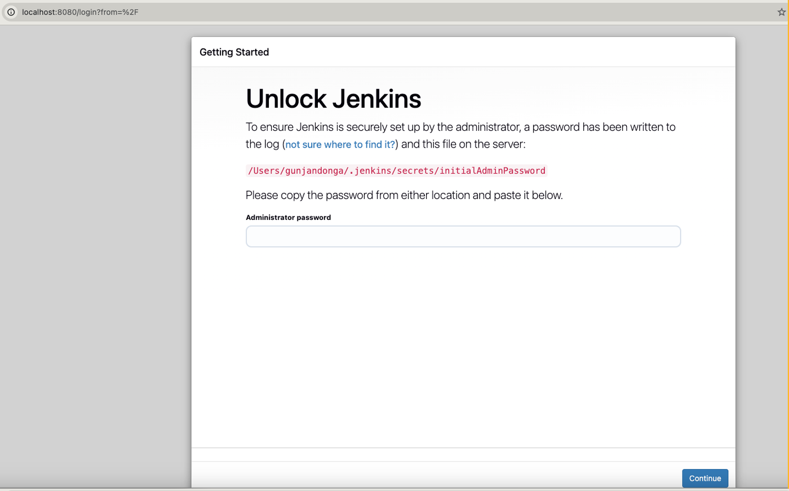
Task: Click the 'Unlock Jenkins' heading
Action: point(334,99)
